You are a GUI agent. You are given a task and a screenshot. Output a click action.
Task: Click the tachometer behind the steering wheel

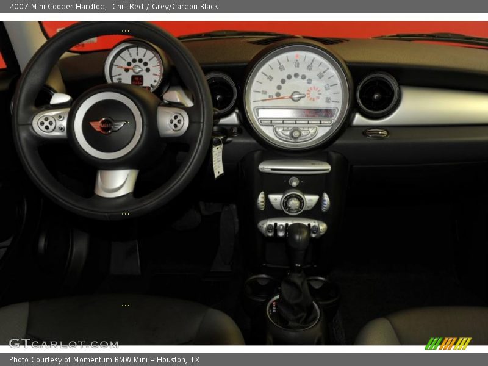click(134, 66)
